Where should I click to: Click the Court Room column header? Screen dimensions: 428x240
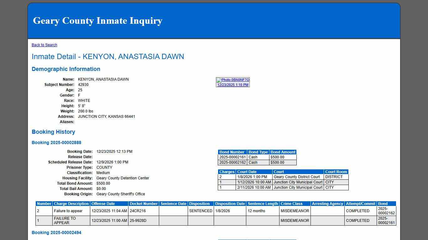336,172
